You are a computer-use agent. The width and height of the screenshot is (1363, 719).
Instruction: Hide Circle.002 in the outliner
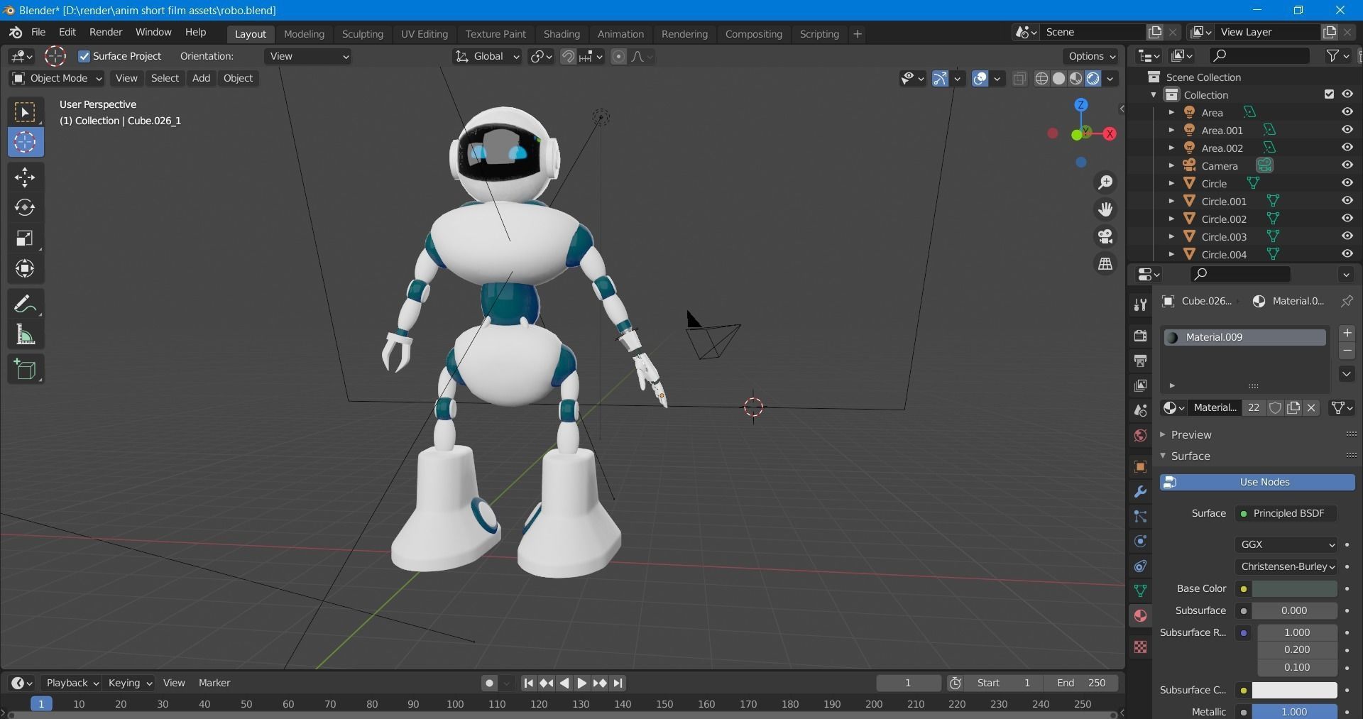pyautogui.click(x=1347, y=219)
